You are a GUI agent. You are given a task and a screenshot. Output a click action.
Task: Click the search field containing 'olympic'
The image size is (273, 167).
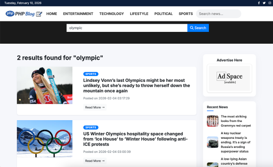127,28
